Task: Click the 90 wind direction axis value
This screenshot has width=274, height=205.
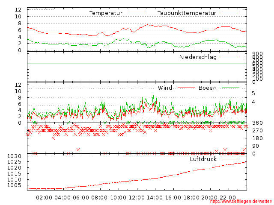Action: click(256, 146)
